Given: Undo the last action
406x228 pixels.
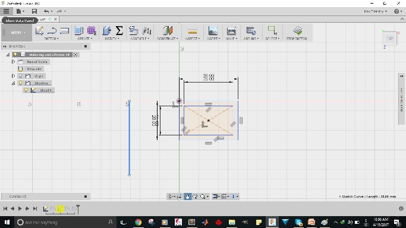Looking at the screenshot, I should pyautogui.click(x=46, y=11).
